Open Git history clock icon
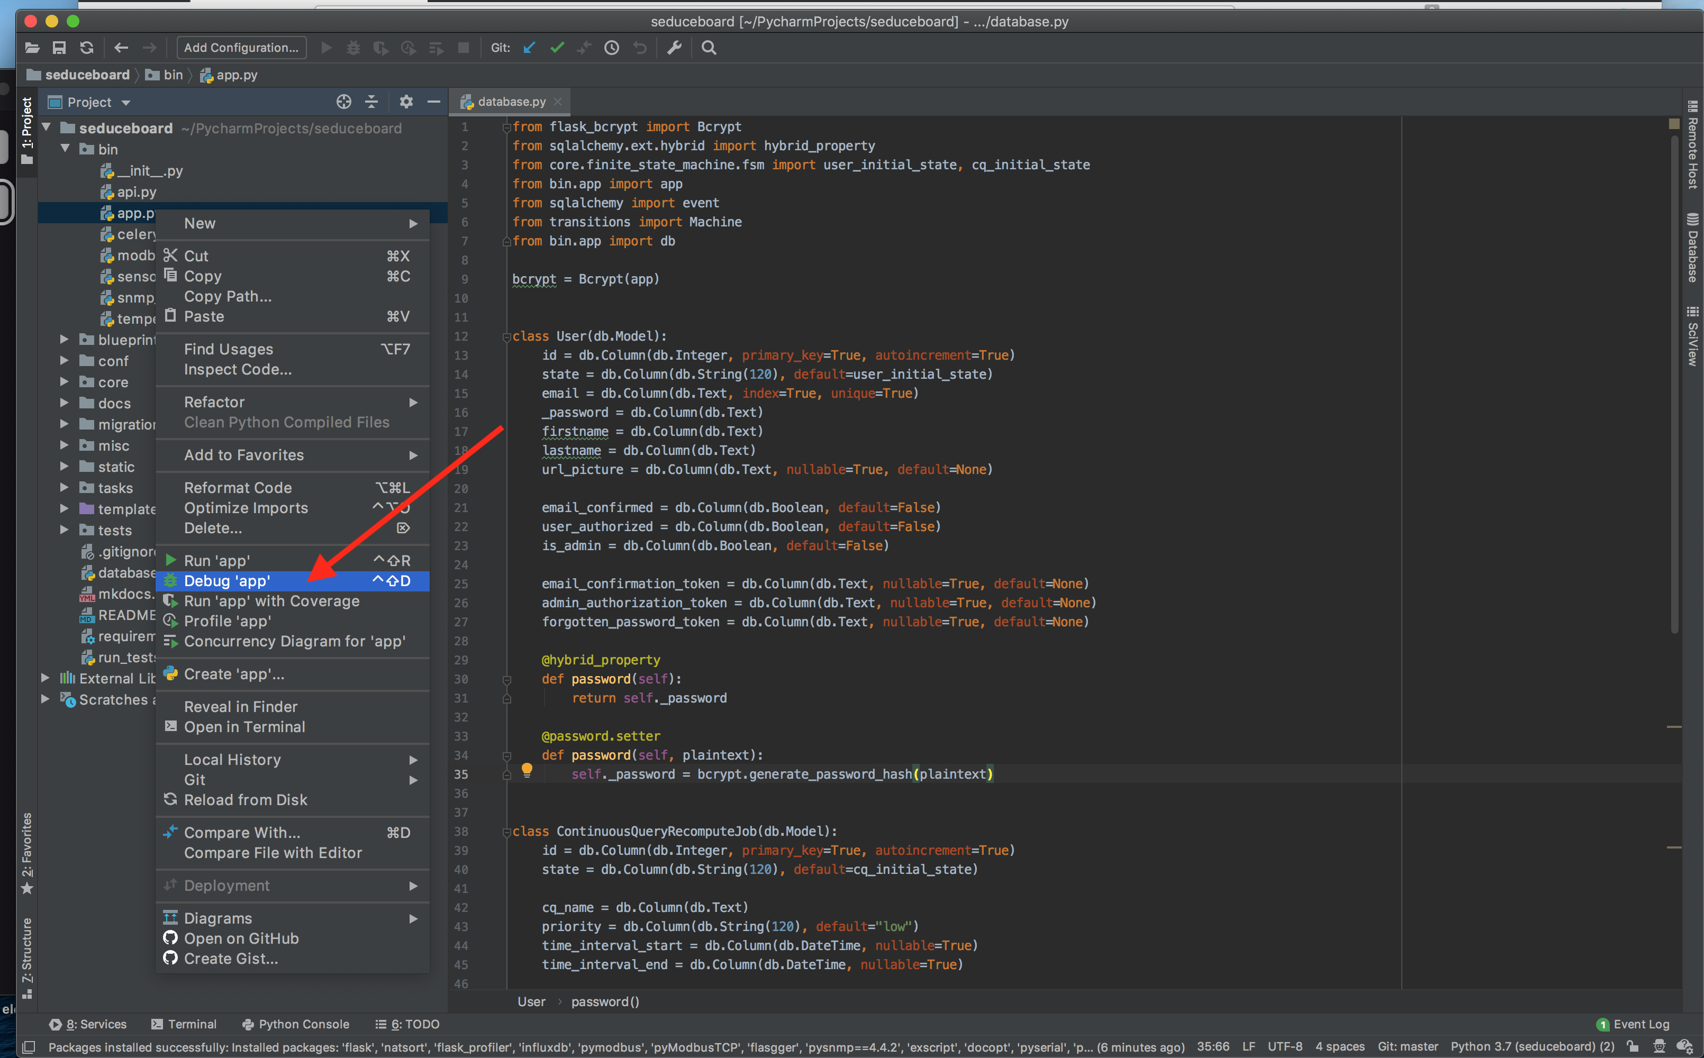 (612, 48)
